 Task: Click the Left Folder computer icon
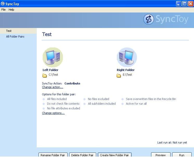coord(53,58)
